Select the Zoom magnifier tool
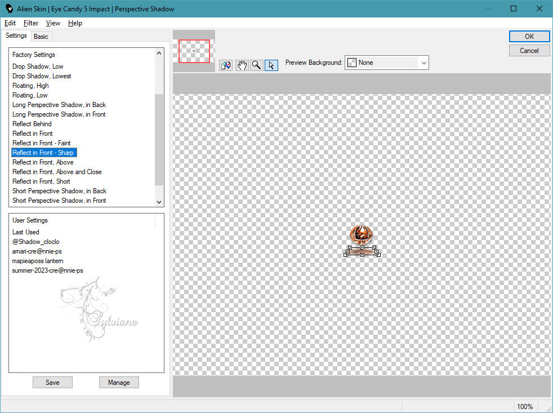The width and height of the screenshot is (553, 413). (x=257, y=65)
